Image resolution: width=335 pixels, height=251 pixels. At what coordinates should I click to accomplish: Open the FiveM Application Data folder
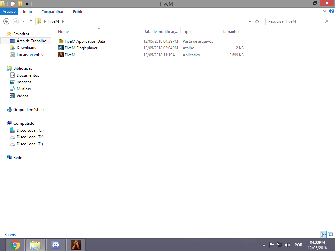[x=84, y=41]
